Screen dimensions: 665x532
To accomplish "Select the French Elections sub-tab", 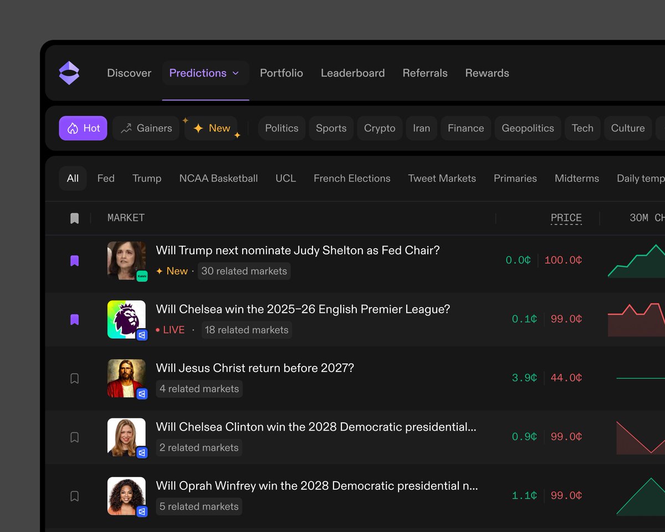I will click(x=352, y=178).
